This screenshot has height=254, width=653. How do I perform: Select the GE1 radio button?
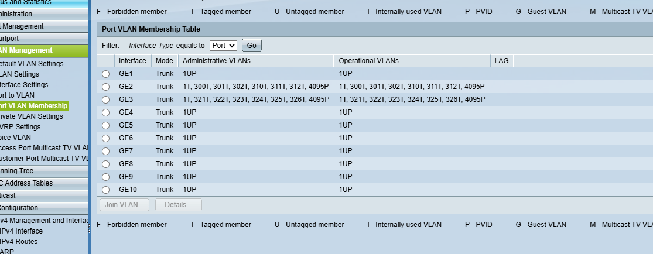(x=105, y=74)
